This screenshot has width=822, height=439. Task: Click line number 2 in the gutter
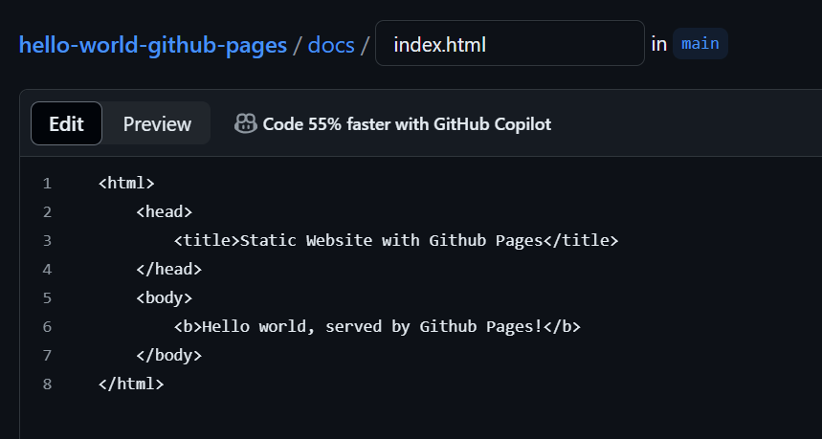(x=47, y=211)
